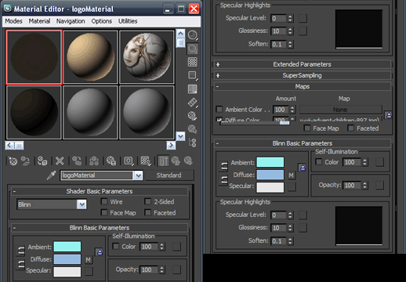Click the app icon in Material Editor title bar
The image size is (406, 282).
[x=8, y=9]
